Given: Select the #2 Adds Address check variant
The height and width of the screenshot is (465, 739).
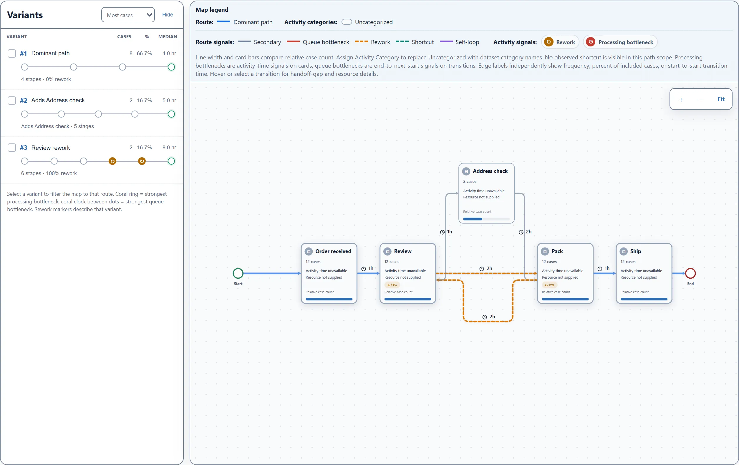Looking at the screenshot, I should pyautogui.click(x=92, y=113).
